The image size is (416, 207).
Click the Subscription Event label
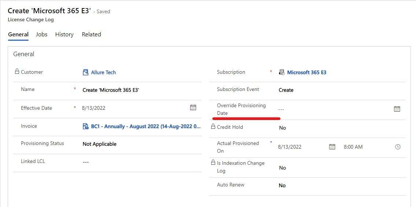coord(238,89)
